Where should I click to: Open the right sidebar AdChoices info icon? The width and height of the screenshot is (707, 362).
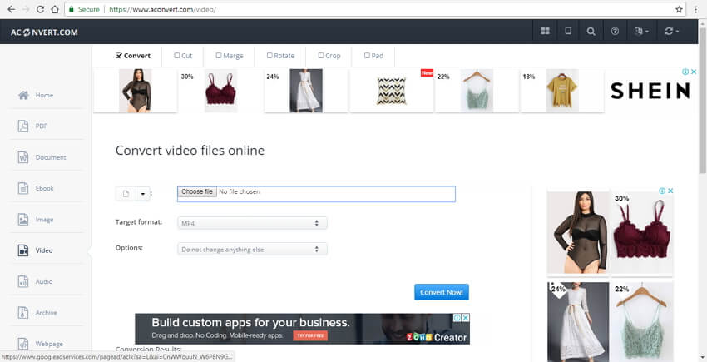tap(661, 191)
